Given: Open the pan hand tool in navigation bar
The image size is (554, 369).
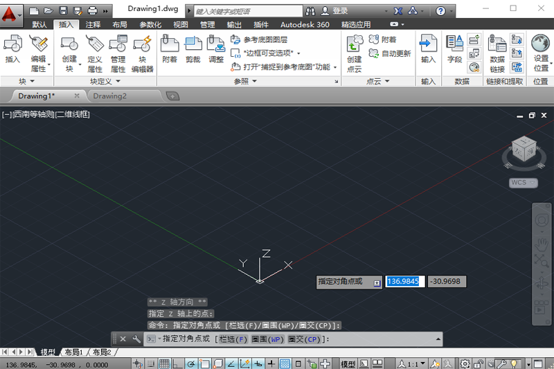Looking at the screenshot, I should point(542,244).
